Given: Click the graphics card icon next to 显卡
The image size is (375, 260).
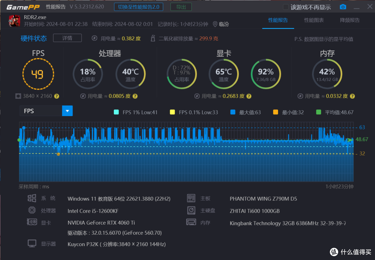Looking at the screenshot, I should (x=32, y=222).
